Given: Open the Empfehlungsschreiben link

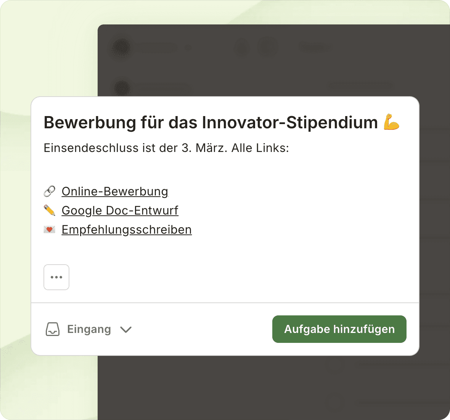Looking at the screenshot, I should pos(127,229).
